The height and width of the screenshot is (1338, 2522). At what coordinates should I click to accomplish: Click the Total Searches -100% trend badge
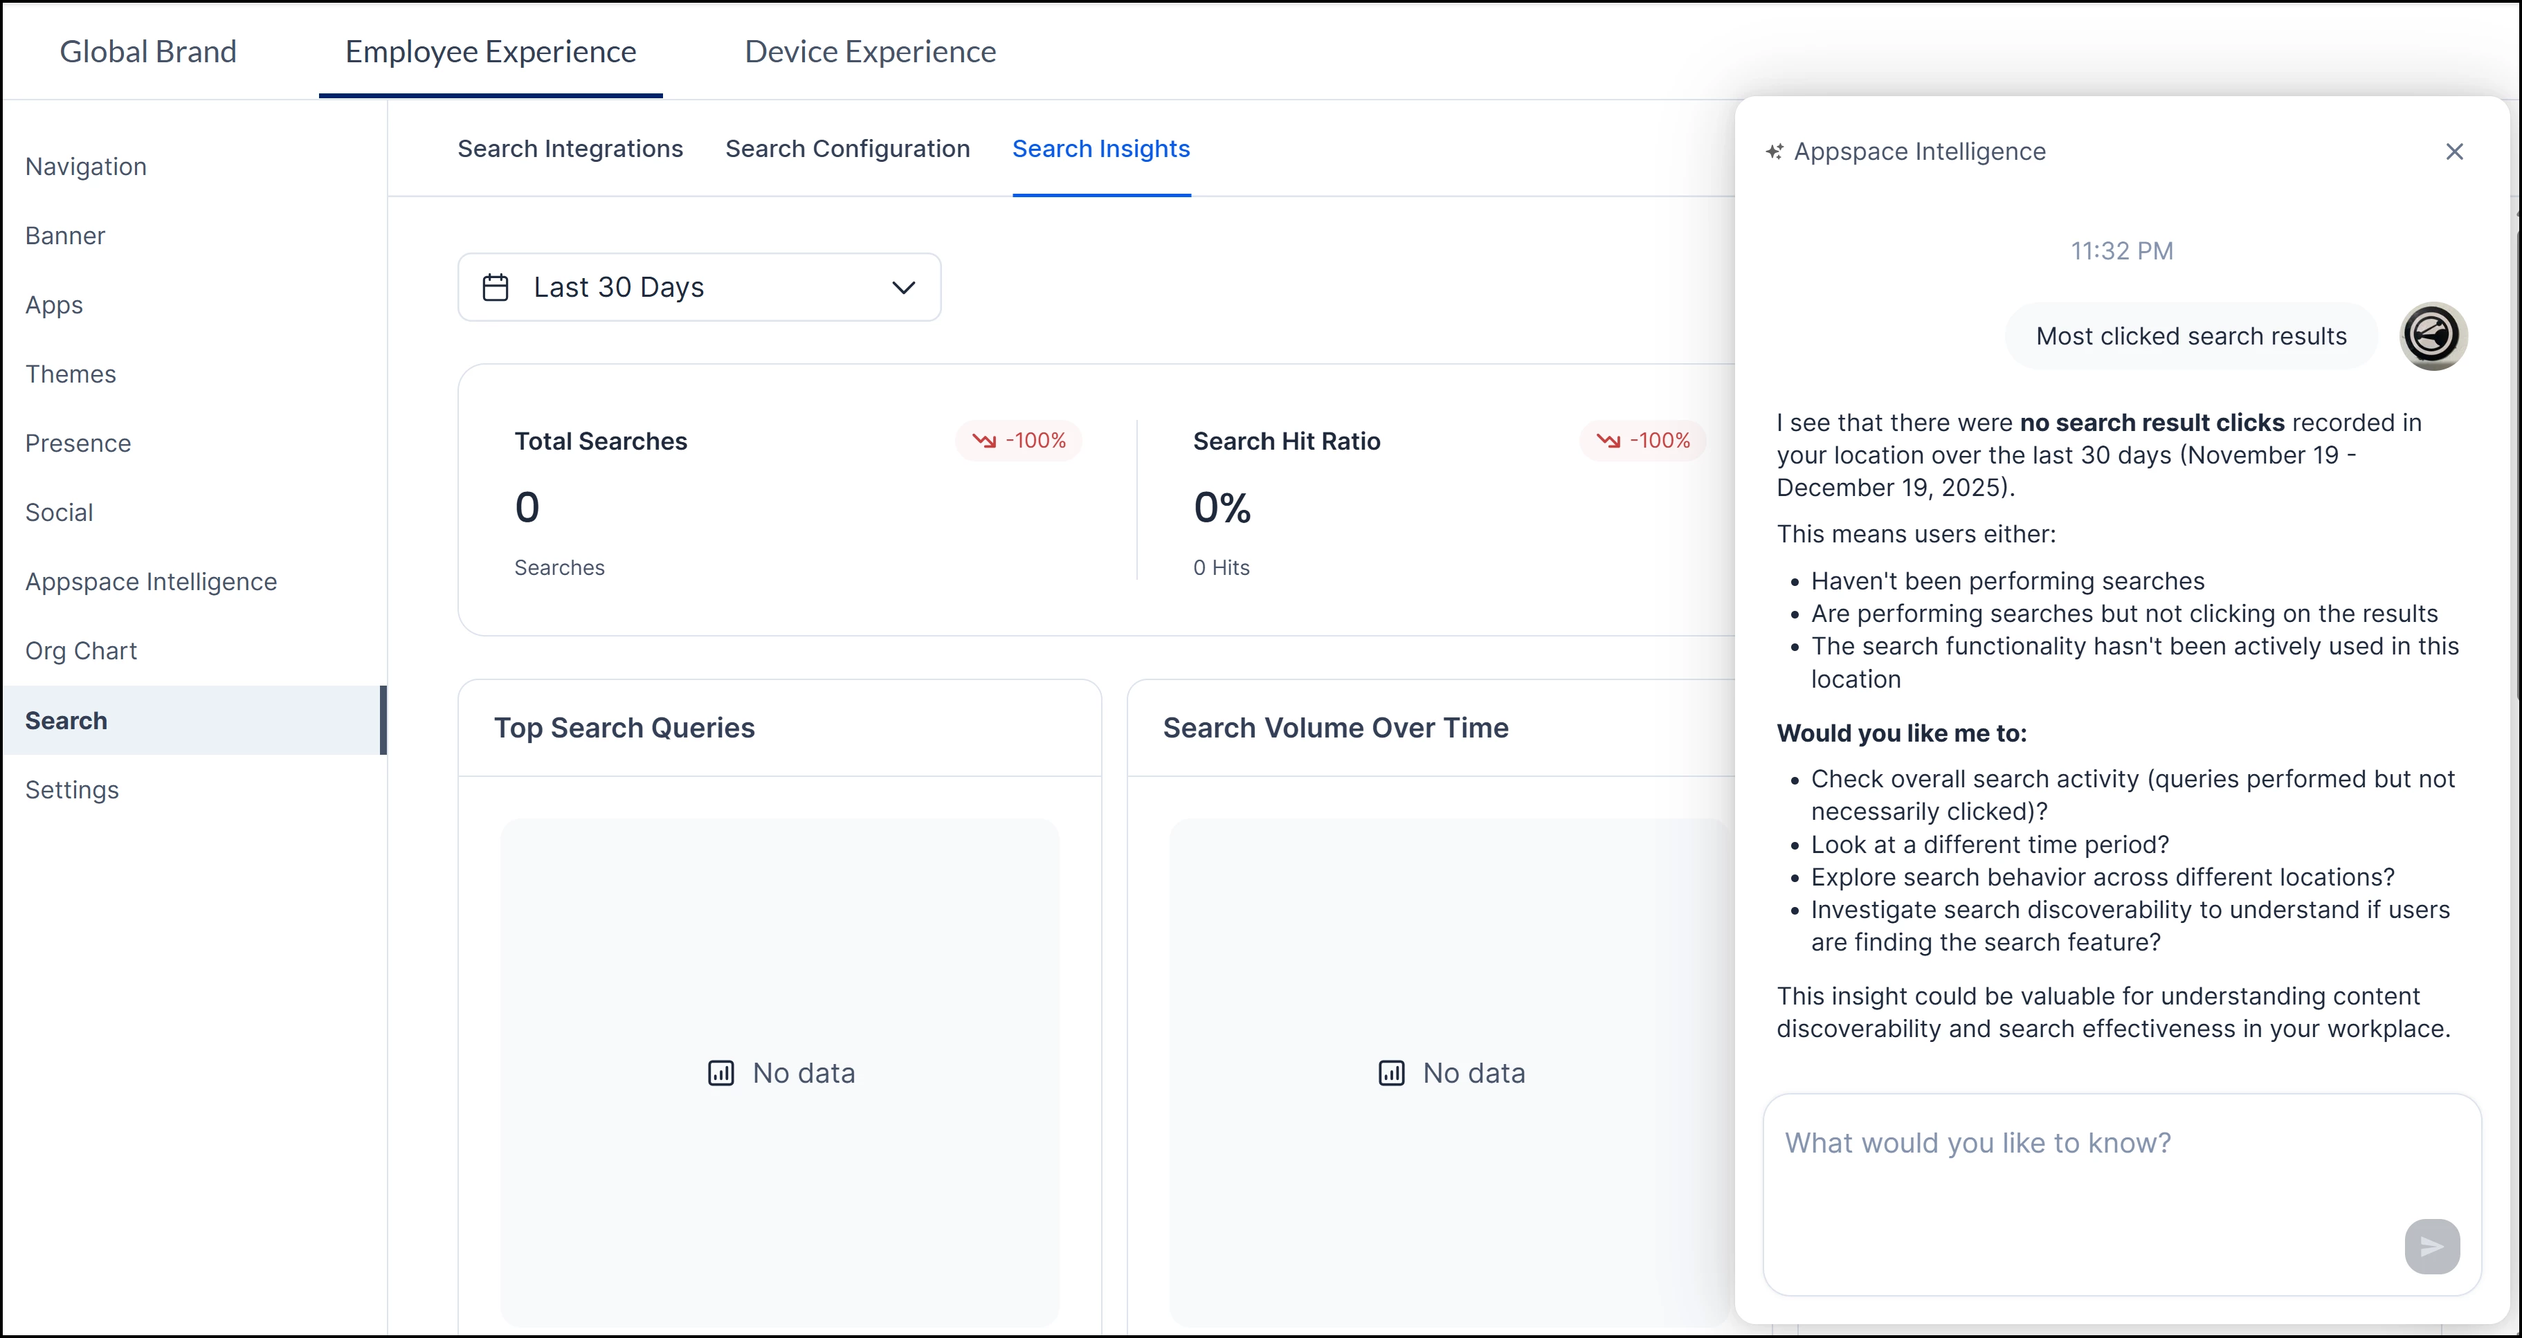(1019, 441)
